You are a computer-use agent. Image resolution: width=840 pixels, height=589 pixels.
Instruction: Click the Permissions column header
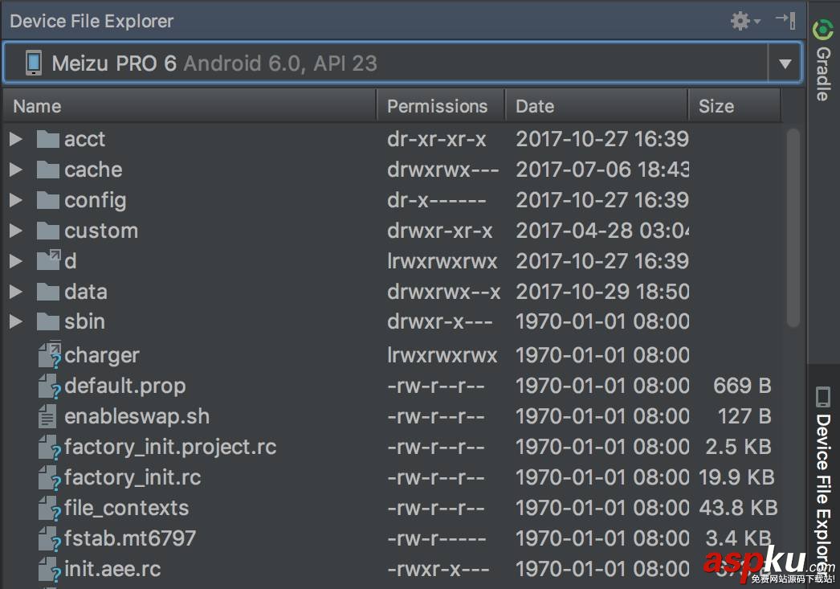pyautogui.click(x=438, y=105)
